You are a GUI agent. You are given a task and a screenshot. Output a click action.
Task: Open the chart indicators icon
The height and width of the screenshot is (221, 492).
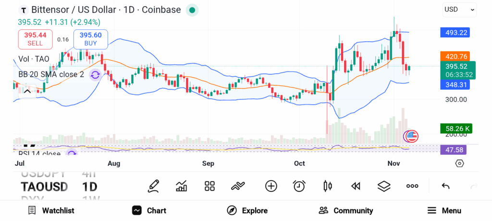tap(182, 186)
